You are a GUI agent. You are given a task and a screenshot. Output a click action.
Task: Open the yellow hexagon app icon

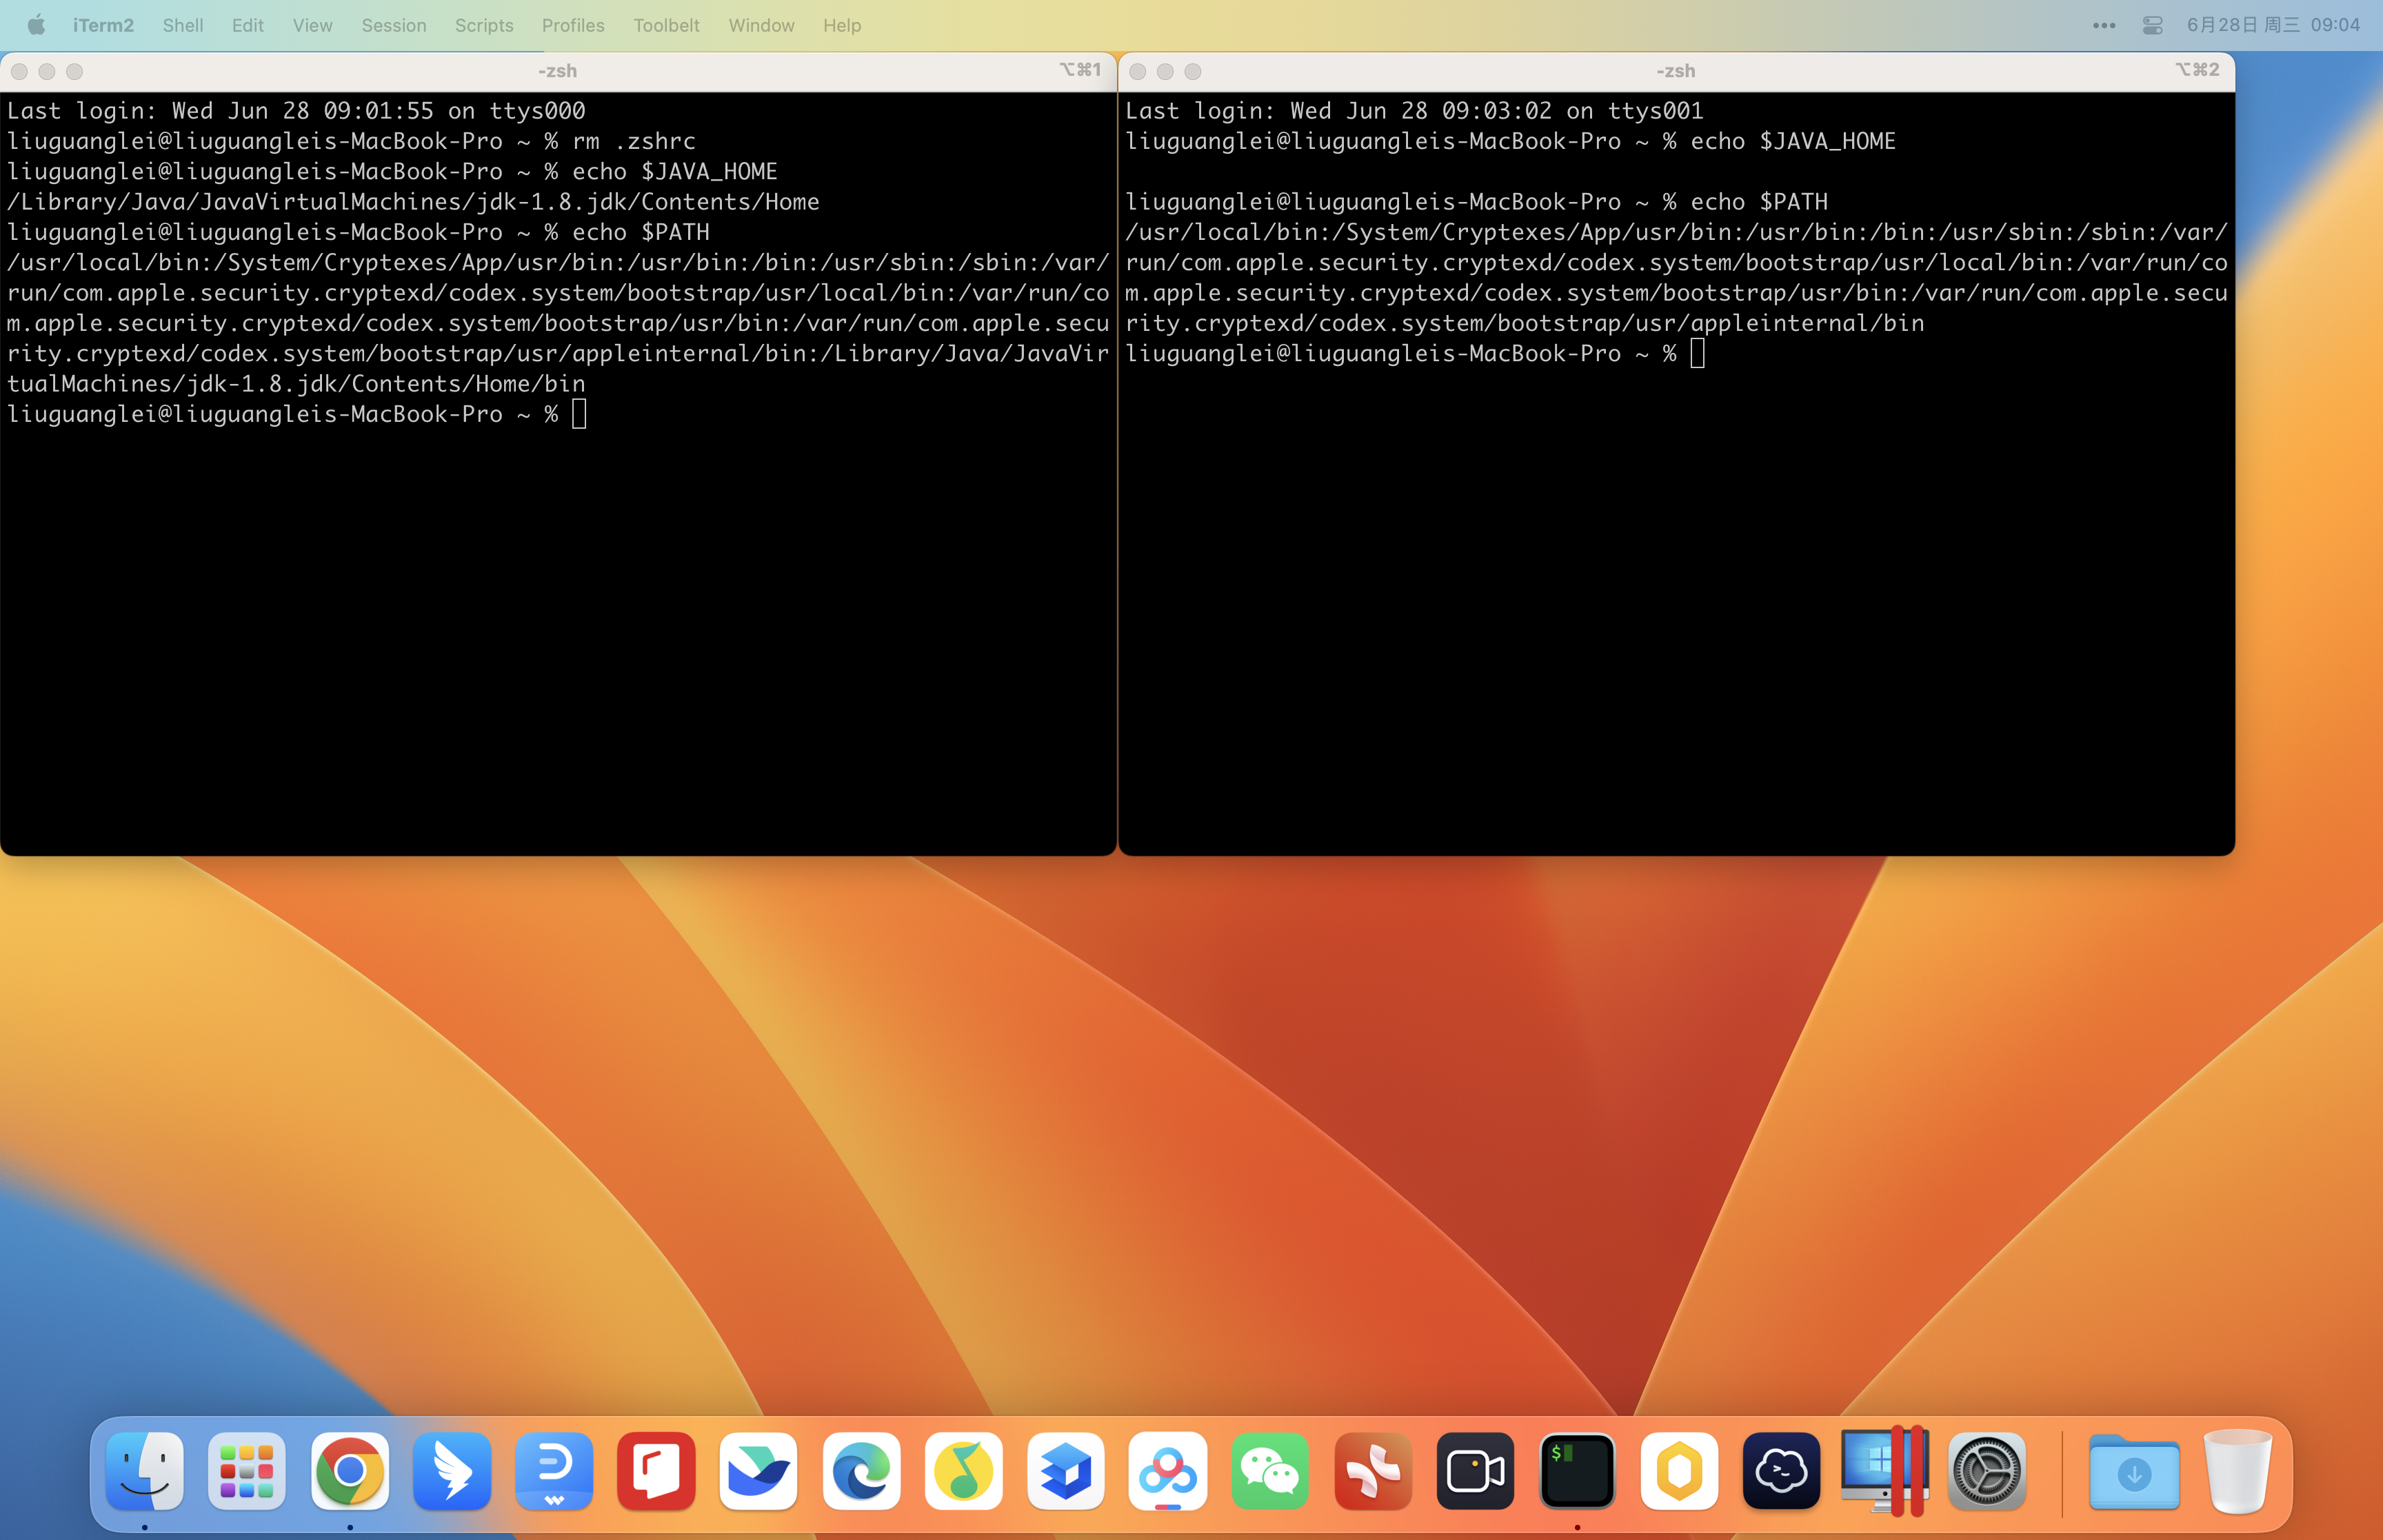point(1679,1471)
